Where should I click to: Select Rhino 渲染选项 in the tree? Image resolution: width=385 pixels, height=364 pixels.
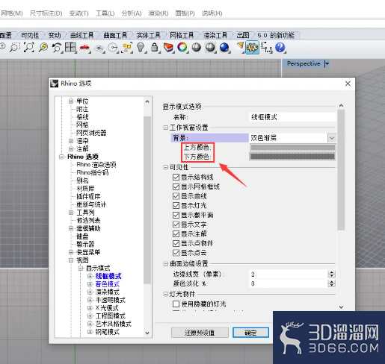click(x=96, y=165)
